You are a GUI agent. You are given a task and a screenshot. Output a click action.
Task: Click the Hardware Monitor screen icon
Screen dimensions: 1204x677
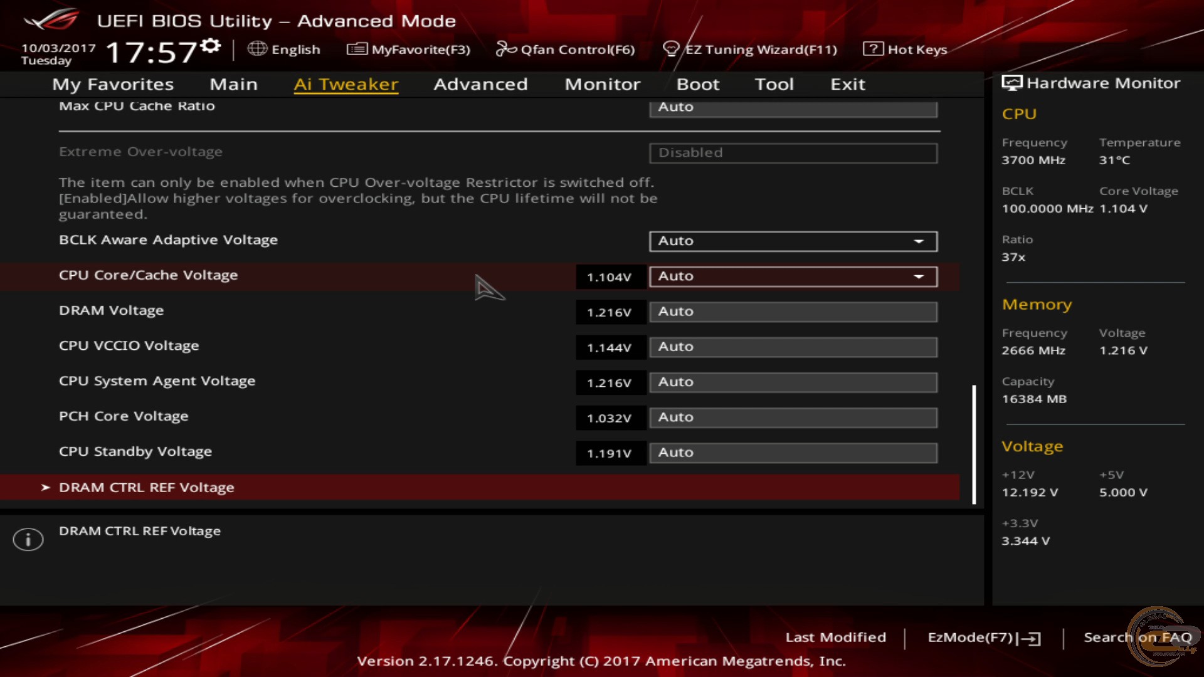(1011, 83)
